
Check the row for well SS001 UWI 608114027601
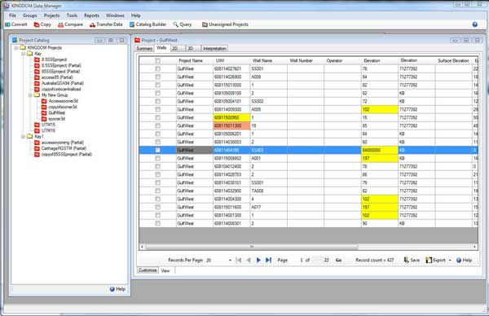tap(158, 69)
